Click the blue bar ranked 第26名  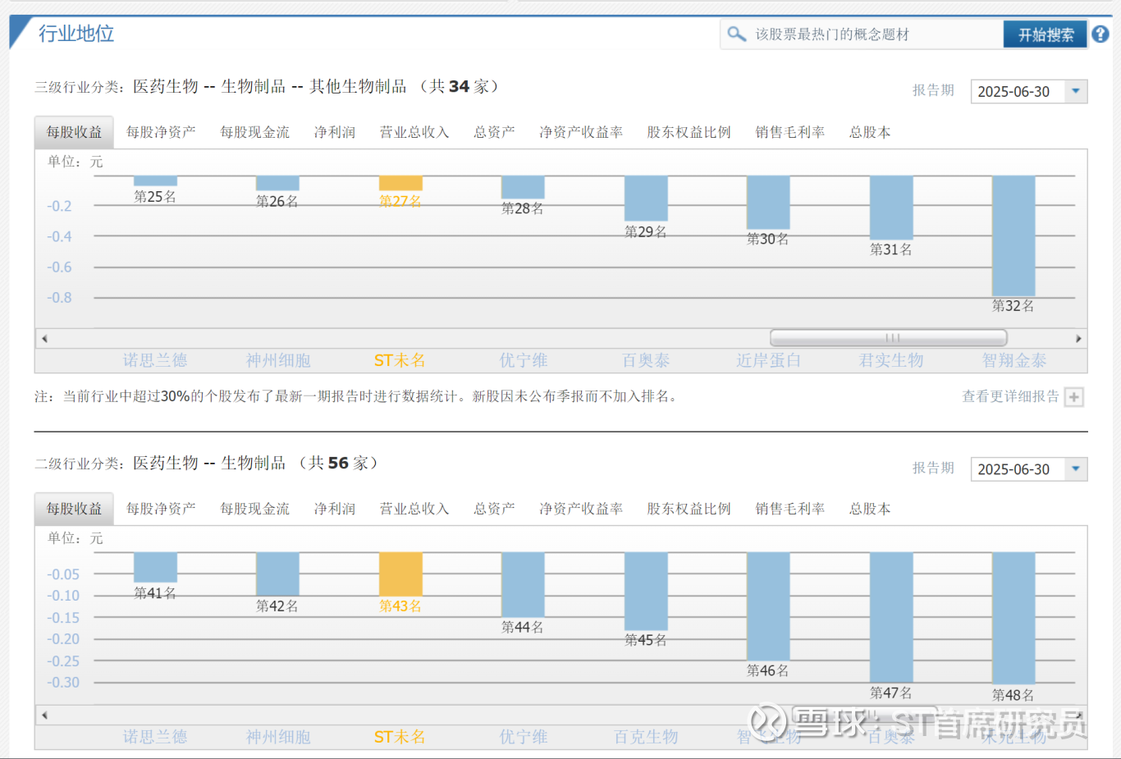coord(277,184)
